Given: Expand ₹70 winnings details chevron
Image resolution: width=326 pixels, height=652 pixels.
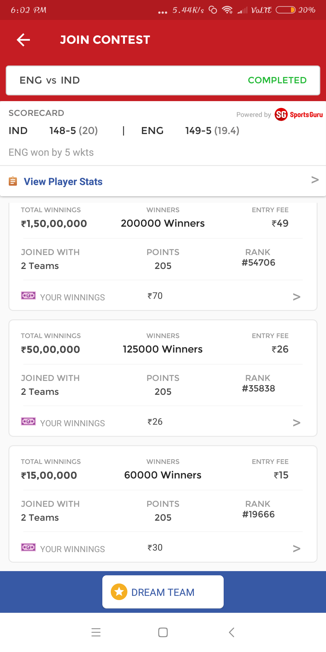Looking at the screenshot, I should tap(296, 297).
